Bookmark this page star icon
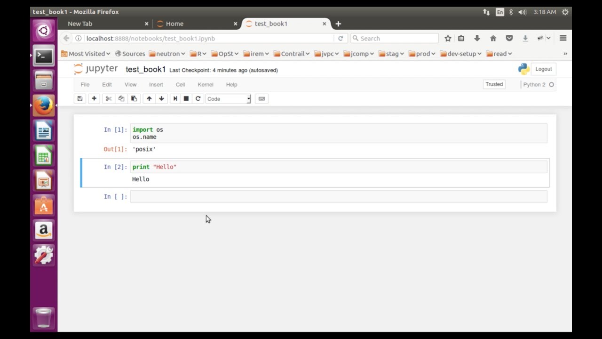Image resolution: width=602 pixels, height=339 pixels. [x=448, y=39]
